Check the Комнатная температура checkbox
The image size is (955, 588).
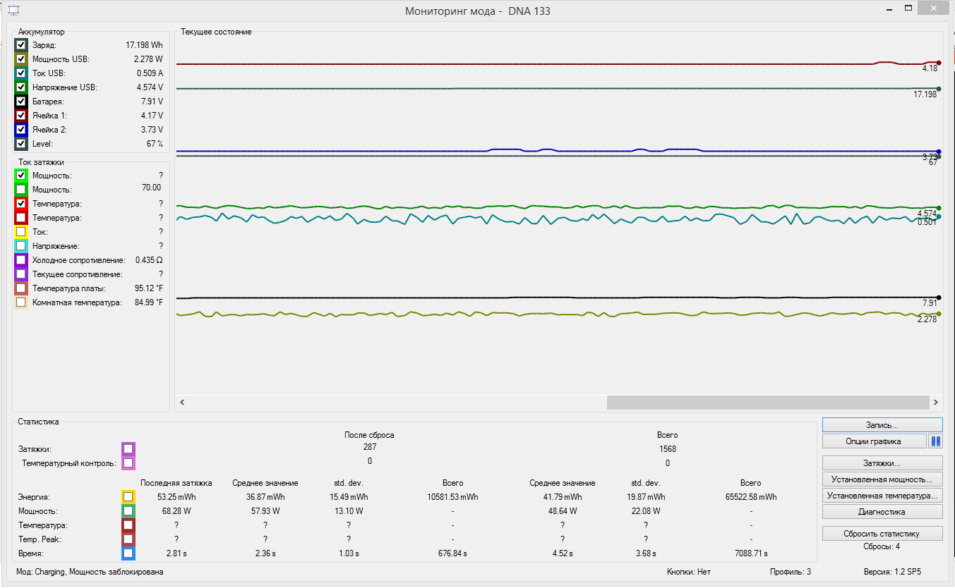click(21, 302)
